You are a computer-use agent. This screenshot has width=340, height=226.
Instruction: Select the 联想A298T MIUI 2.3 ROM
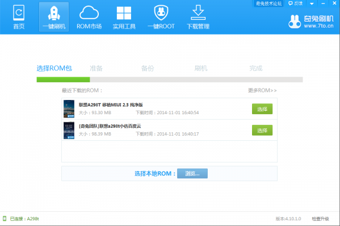[262, 109]
